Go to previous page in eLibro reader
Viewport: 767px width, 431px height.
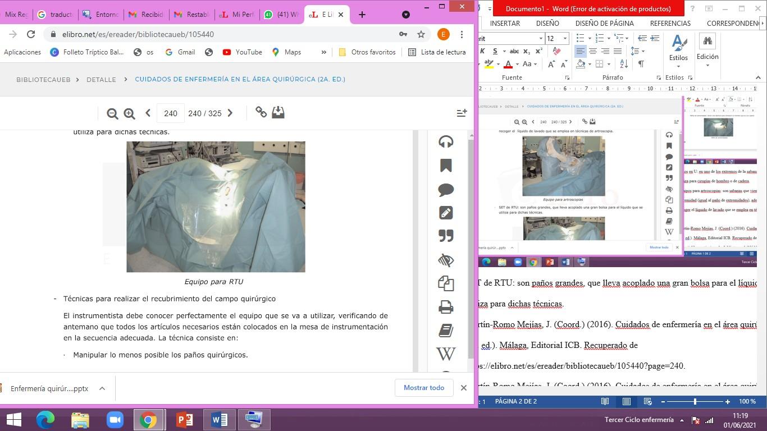point(148,113)
